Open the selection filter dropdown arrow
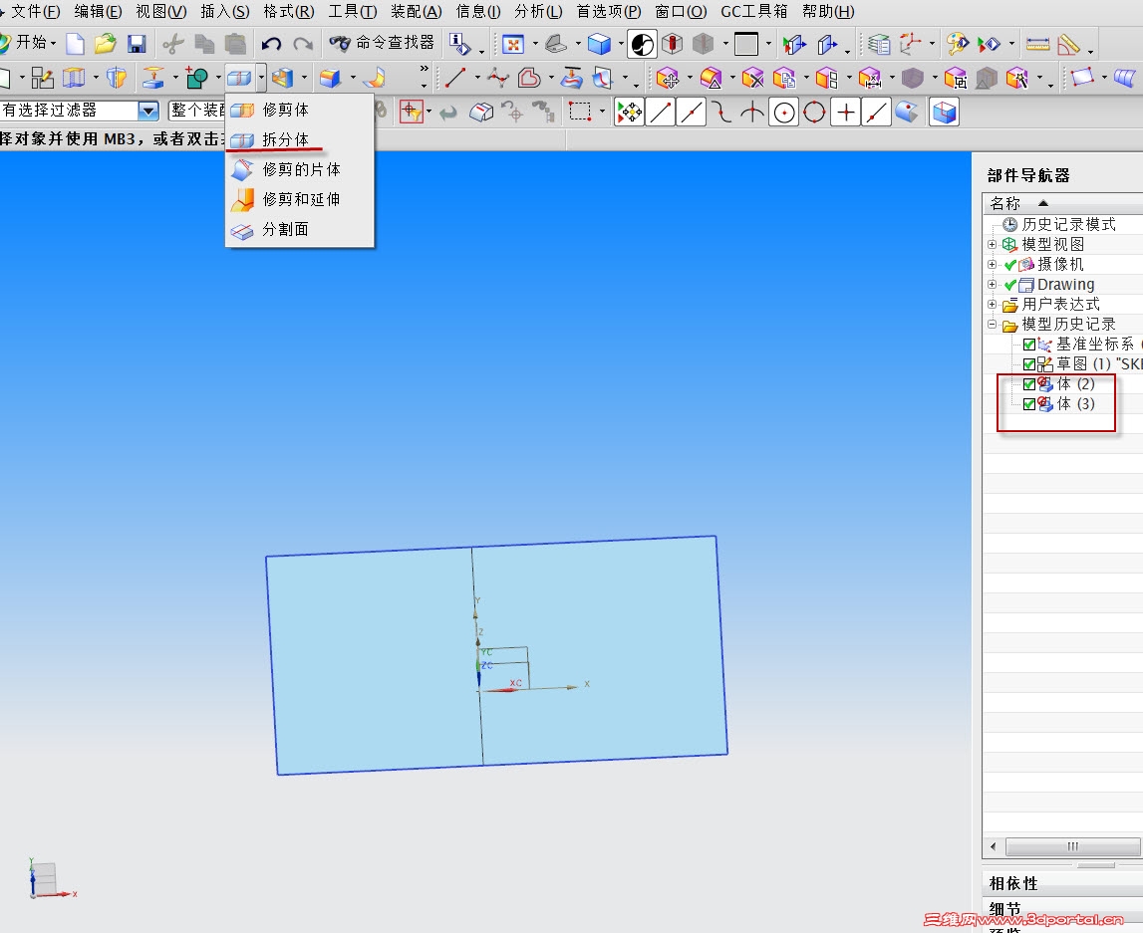The height and width of the screenshot is (933, 1143). tap(147, 111)
